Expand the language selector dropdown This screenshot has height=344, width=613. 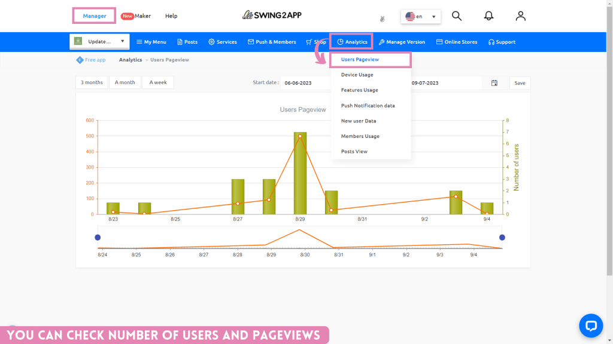click(x=421, y=17)
